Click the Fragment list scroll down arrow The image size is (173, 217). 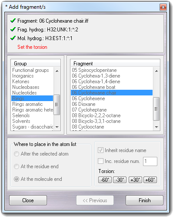click(156, 127)
